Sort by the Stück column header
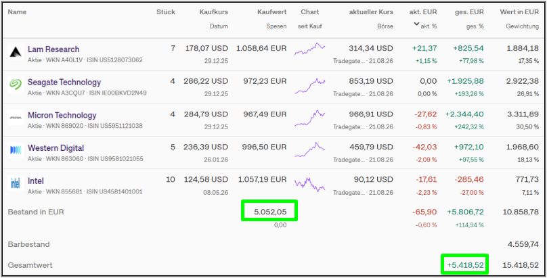This screenshot has height=278, width=547. tap(166, 12)
